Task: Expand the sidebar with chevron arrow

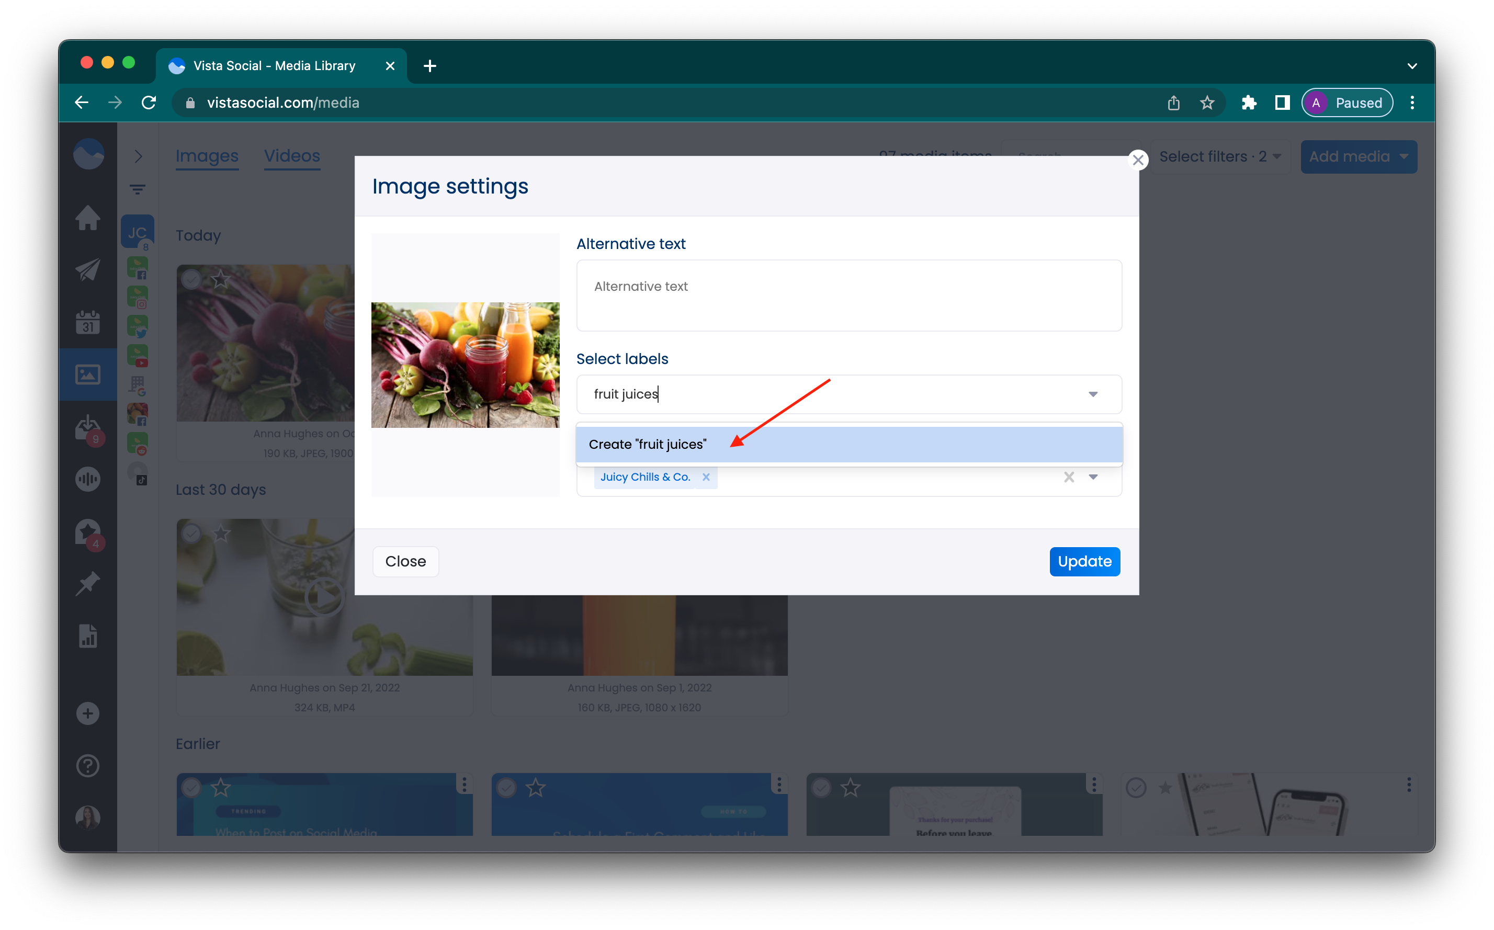Action: click(x=139, y=156)
